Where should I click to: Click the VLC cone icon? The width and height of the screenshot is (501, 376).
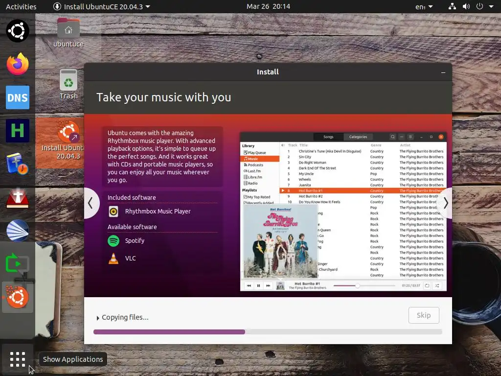(x=114, y=258)
